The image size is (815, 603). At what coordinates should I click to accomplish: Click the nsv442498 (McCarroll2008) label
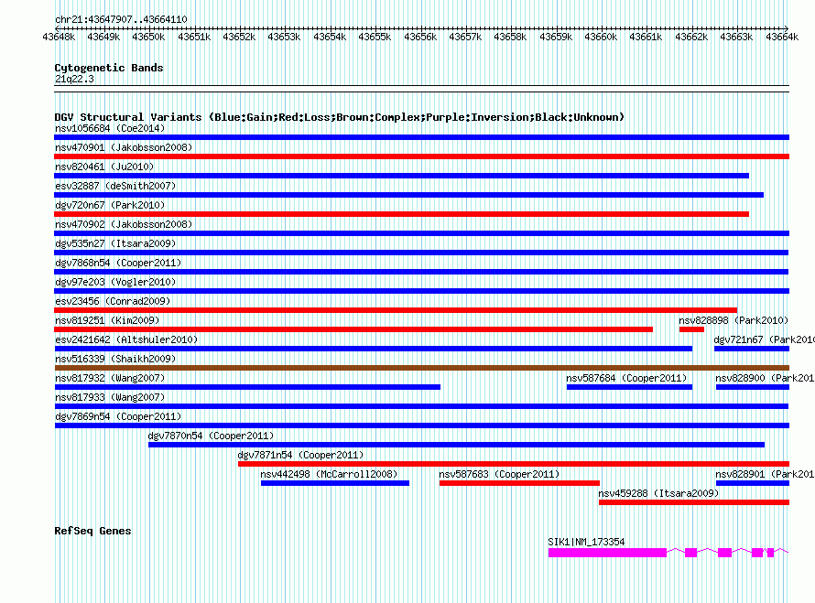pos(329,474)
